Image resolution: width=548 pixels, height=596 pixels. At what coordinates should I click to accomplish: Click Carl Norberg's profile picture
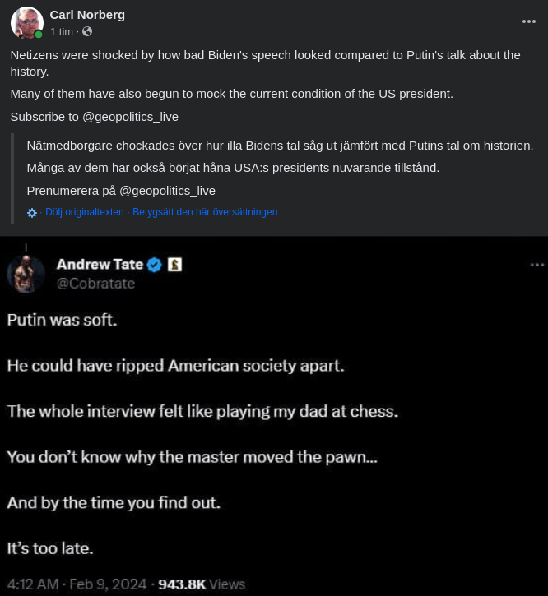coord(26,23)
